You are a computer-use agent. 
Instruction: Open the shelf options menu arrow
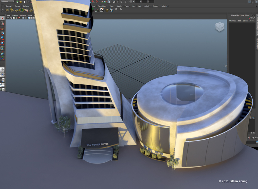click(x=3, y=12)
